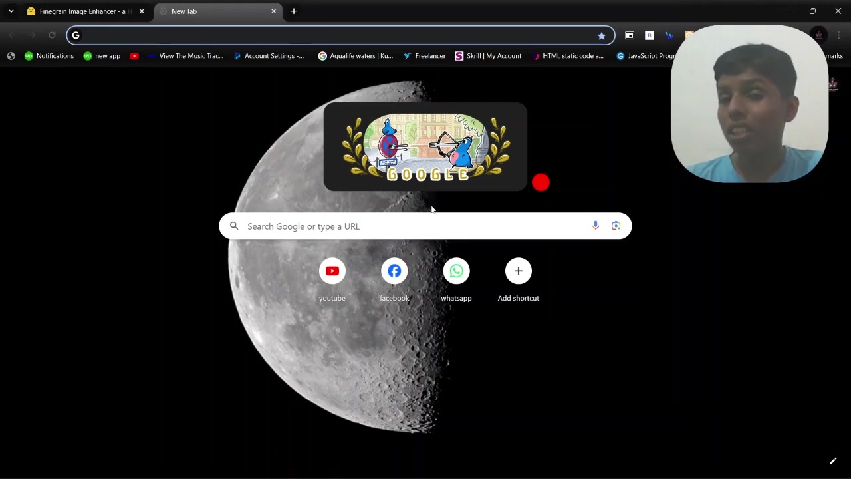
Task: Open Aqualife waters bookmark
Action: coord(355,56)
